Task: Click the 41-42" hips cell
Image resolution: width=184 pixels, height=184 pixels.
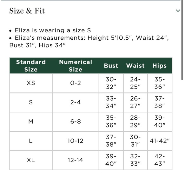Action: point(160,141)
